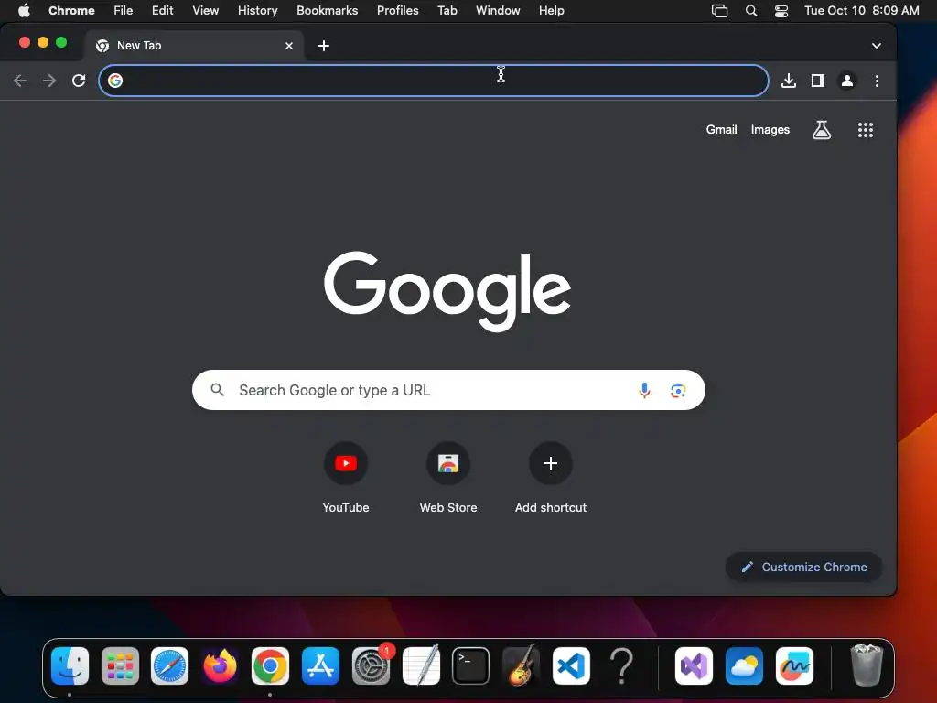Open a new tab with plus button
The height and width of the screenshot is (703, 937).
(324, 46)
